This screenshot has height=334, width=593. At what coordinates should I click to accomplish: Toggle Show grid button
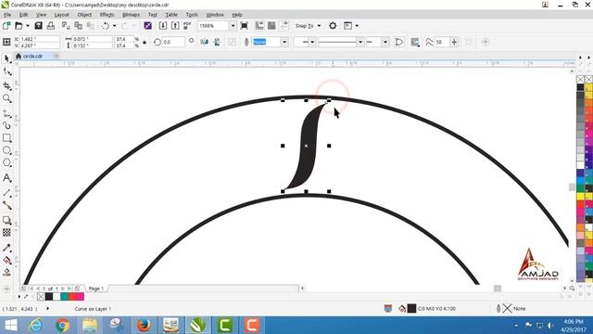pyautogui.click(x=271, y=26)
